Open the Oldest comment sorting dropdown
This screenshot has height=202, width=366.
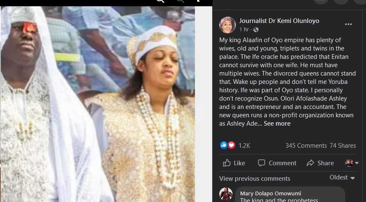click(342, 177)
